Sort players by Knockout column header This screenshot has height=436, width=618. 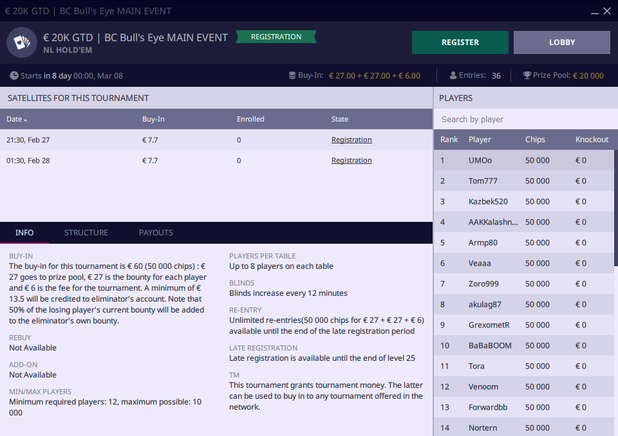[x=592, y=140]
